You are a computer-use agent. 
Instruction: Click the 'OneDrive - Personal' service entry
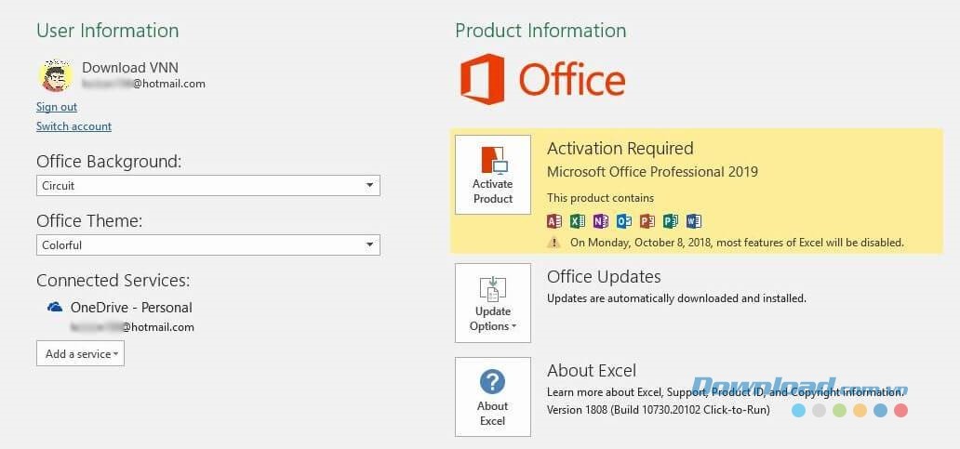pyautogui.click(x=131, y=308)
